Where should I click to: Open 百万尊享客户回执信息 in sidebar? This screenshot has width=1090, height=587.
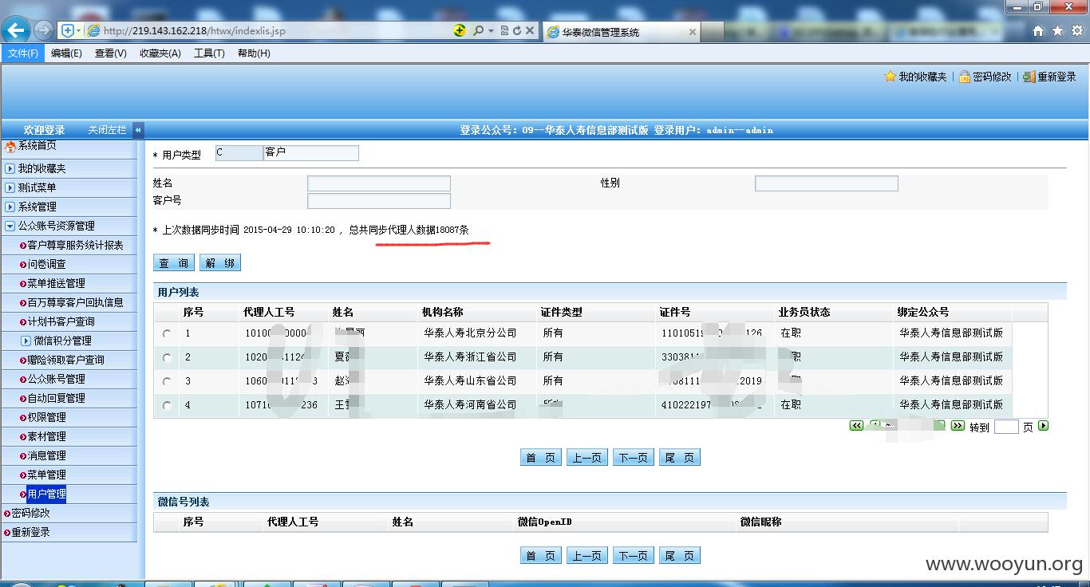(x=75, y=302)
